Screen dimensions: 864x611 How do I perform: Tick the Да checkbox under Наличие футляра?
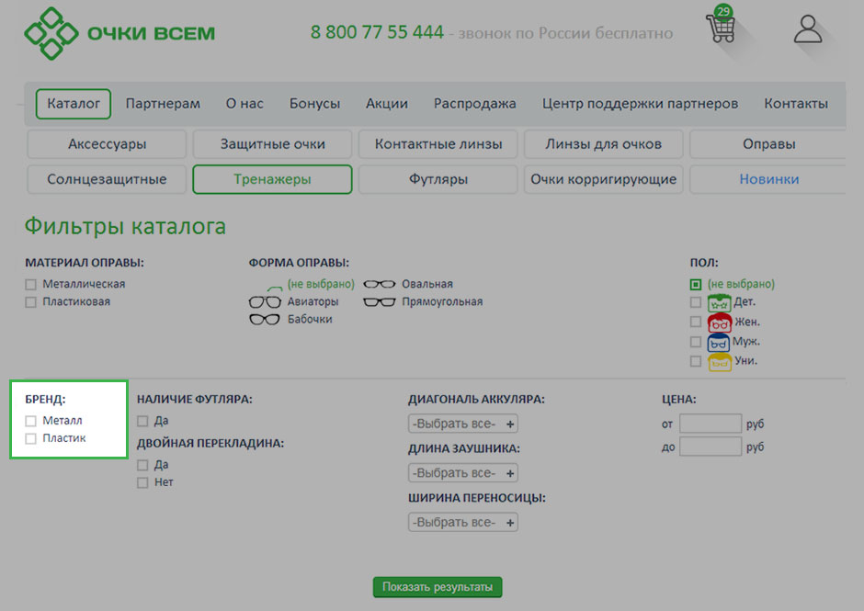tap(142, 421)
